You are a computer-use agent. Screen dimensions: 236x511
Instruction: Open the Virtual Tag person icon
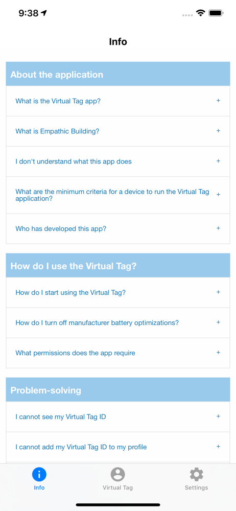tap(117, 475)
